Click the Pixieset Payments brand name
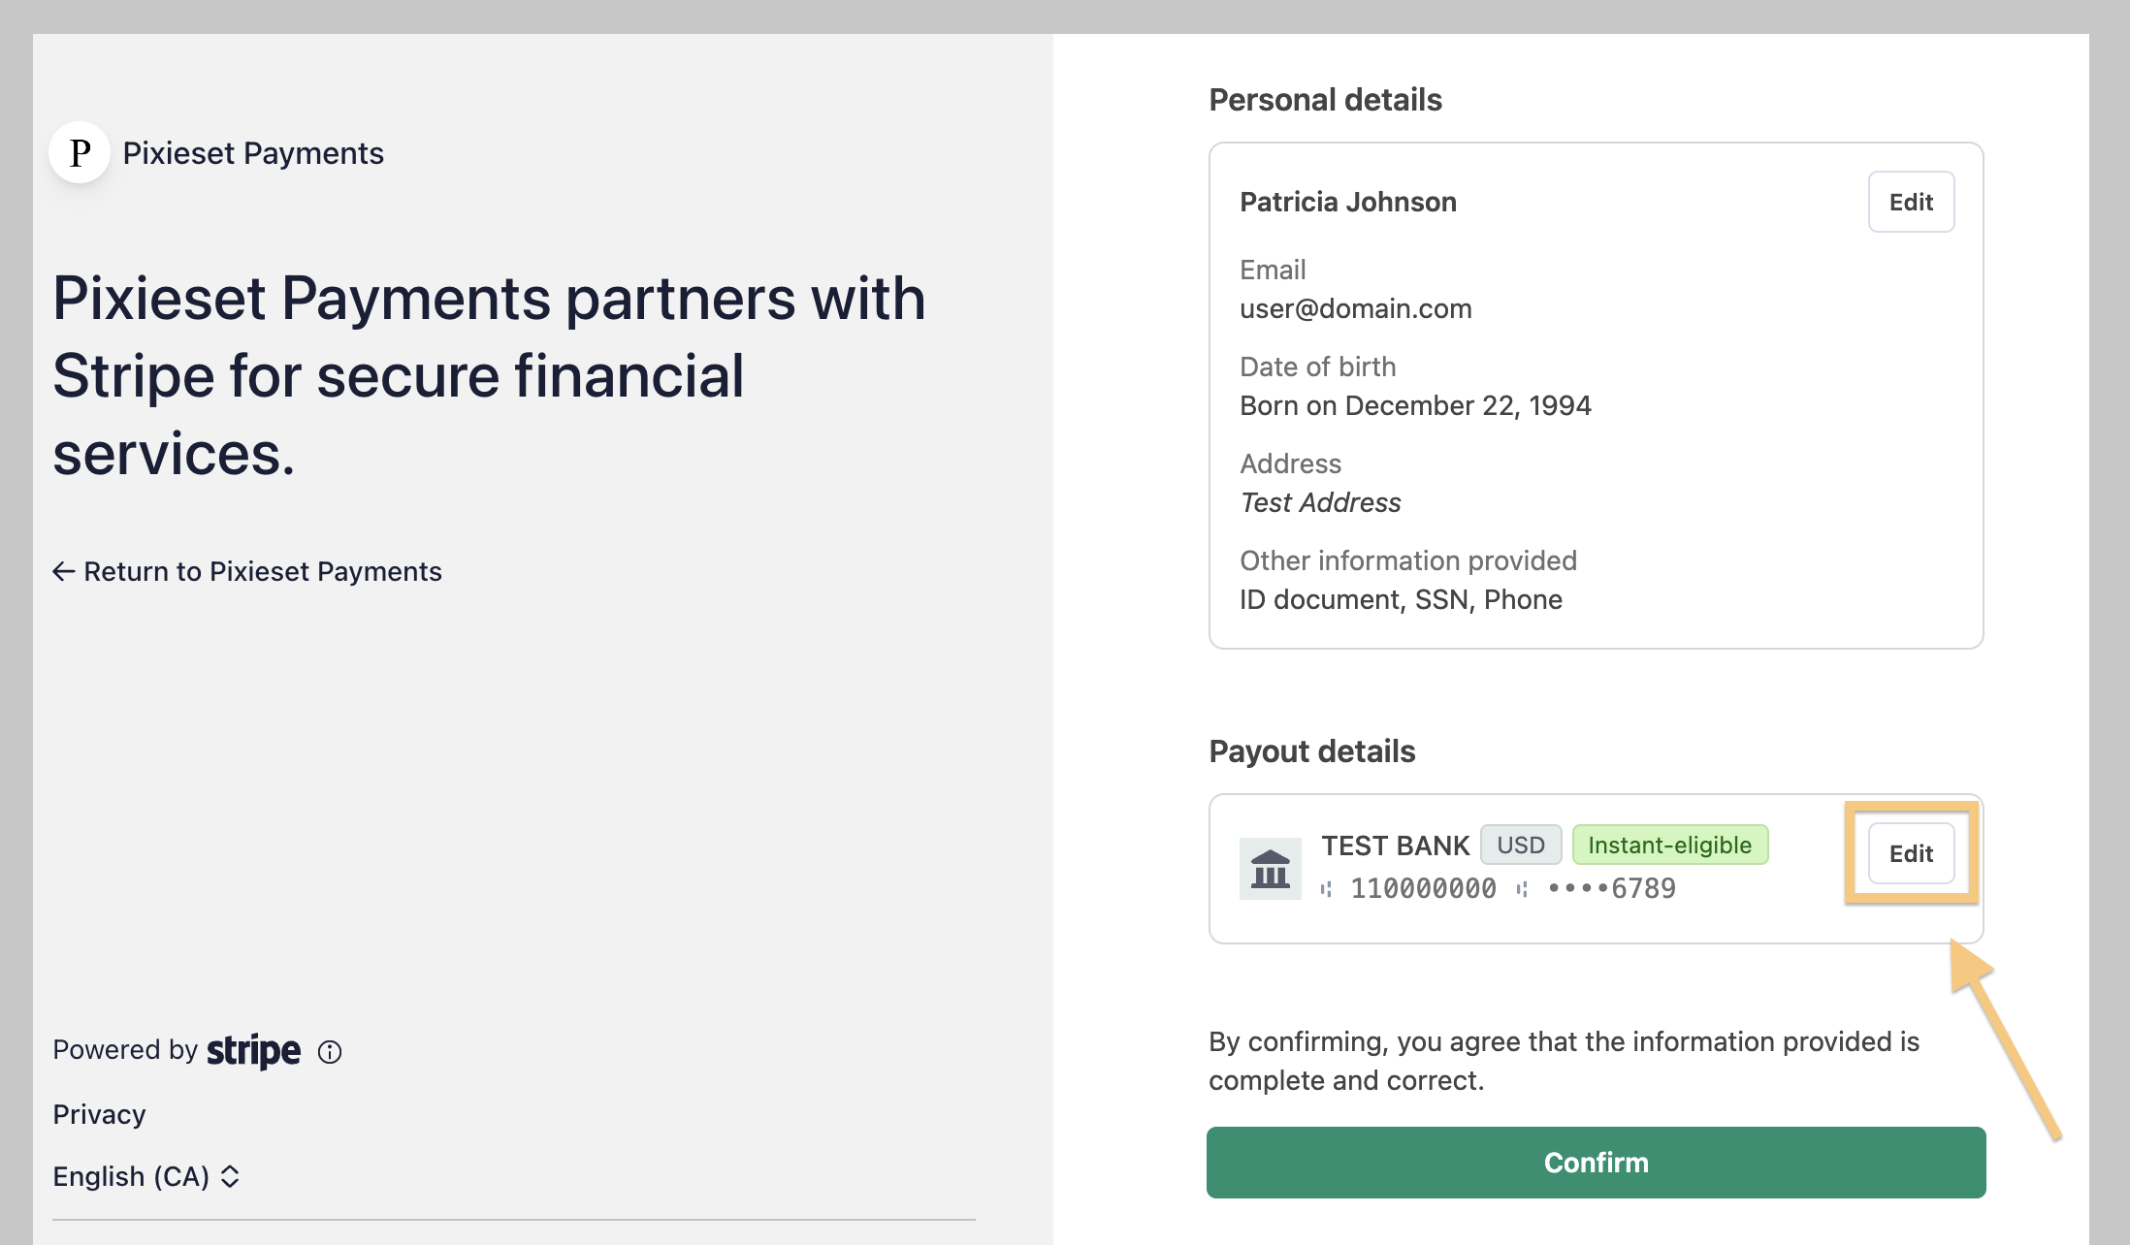This screenshot has height=1245, width=2130. click(253, 153)
